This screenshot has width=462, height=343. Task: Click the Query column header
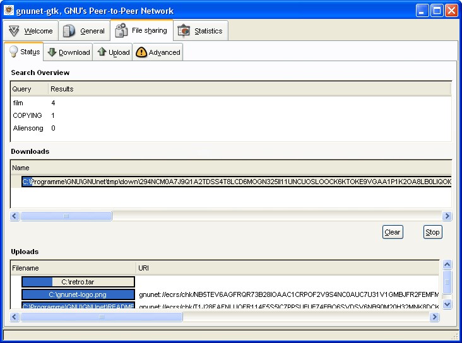tap(30, 89)
